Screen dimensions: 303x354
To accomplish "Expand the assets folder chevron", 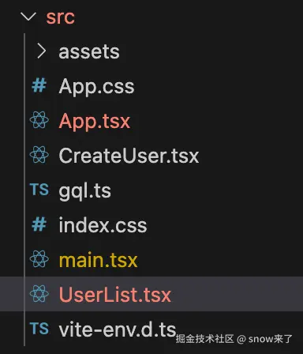I will tap(42, 51).
